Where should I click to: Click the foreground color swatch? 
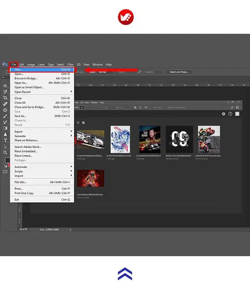[x=7, y=160]
